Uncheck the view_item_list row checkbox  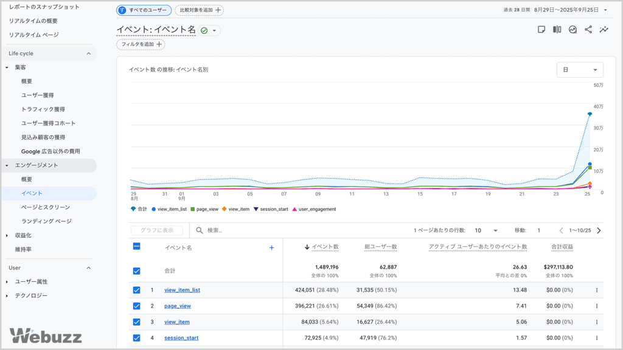[136, 290]
